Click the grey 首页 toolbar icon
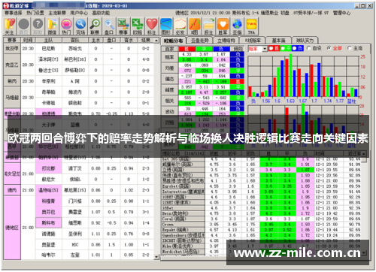Screen dimensions: 376x272 pyautogui.click(x=24, y=26)
